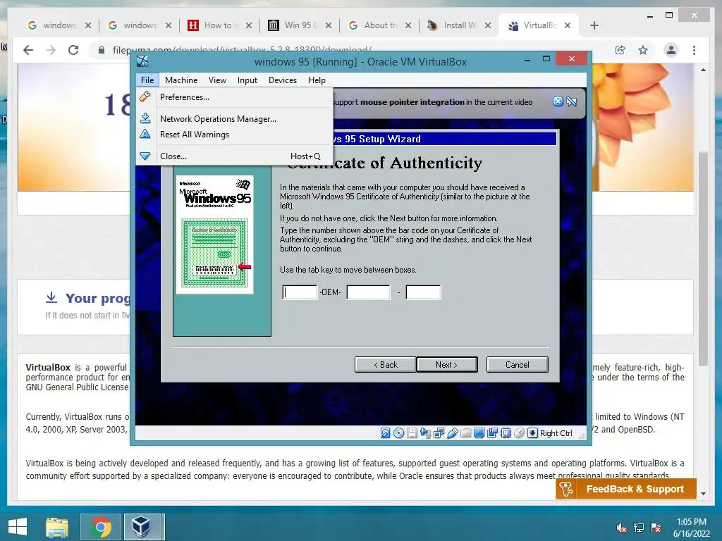The width and height of the screenshot is (722, 541).
Task: Click the mouse integration status icon
Action: coord(519,433)
